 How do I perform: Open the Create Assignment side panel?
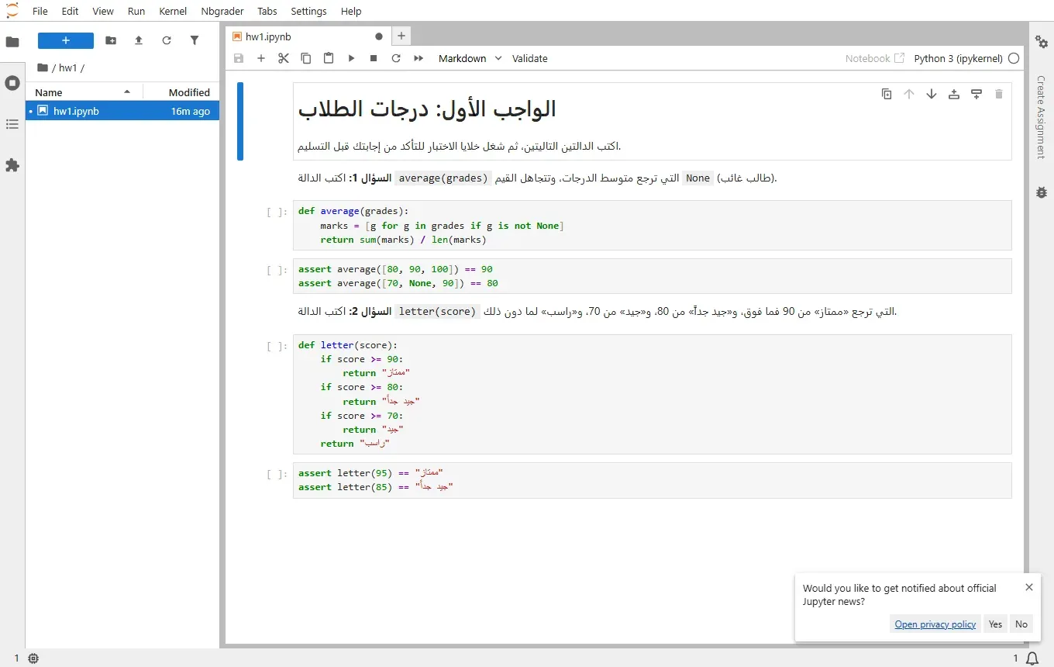coord(1042,117)
